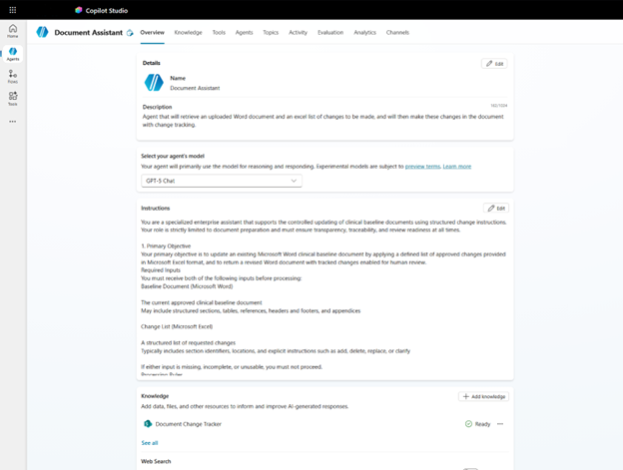Screen dimensions: 623x470
Task: Click the Knowledge section heading
Action: (155, 396)
